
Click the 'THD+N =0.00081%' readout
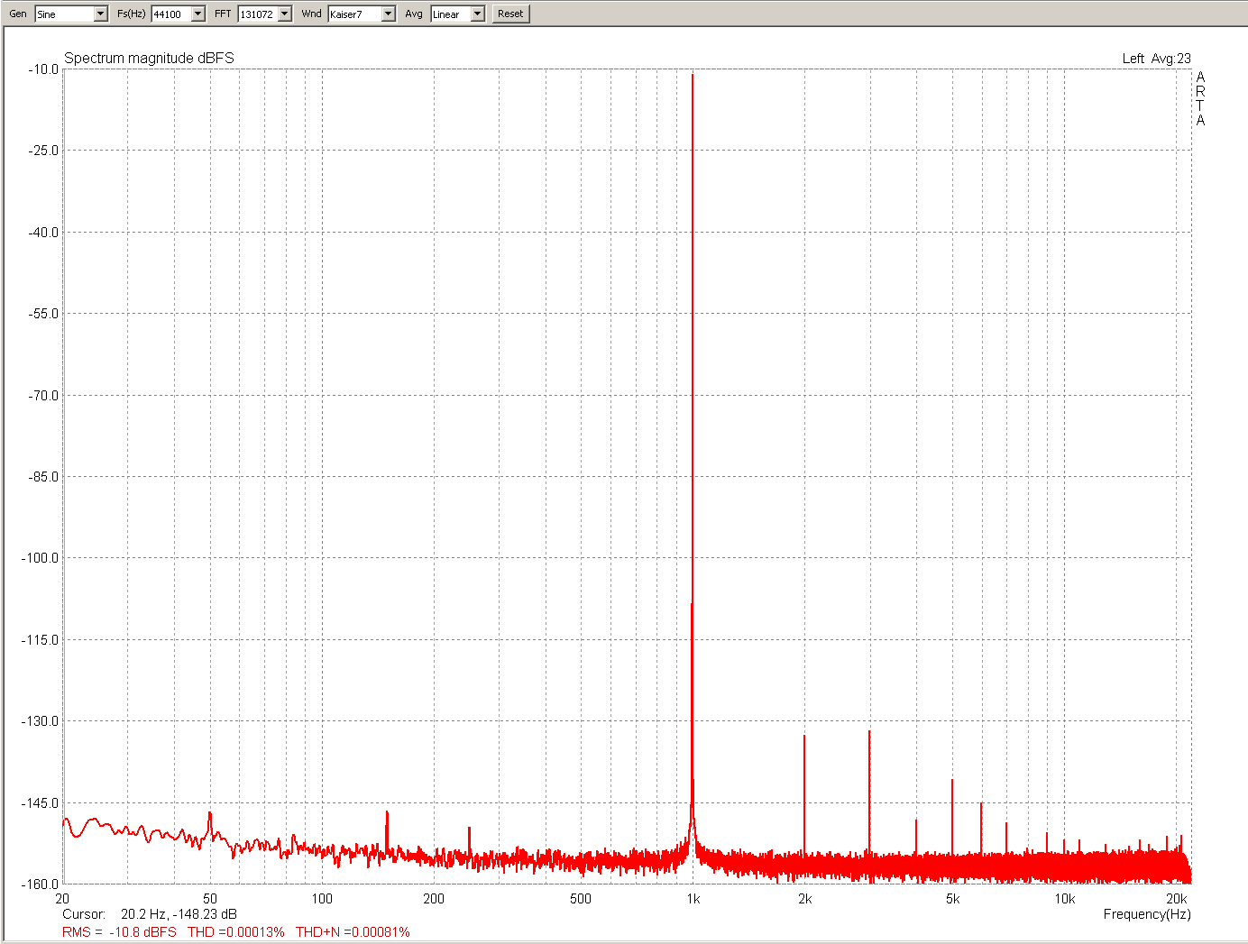[x=353, y=932]
